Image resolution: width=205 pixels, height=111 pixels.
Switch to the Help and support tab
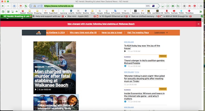point(48,16)
